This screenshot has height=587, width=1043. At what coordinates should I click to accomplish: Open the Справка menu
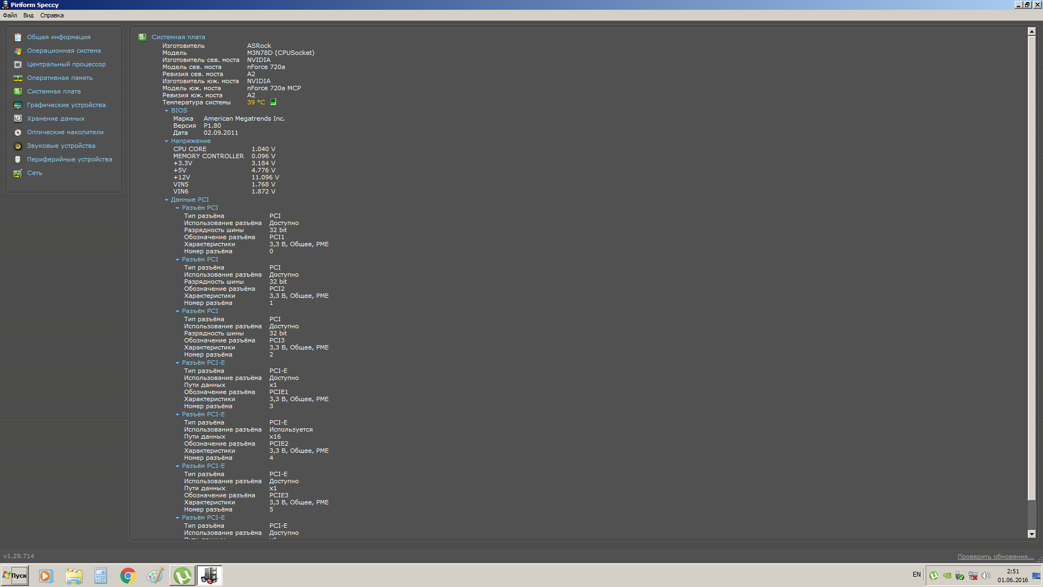[x=52, y=15]
